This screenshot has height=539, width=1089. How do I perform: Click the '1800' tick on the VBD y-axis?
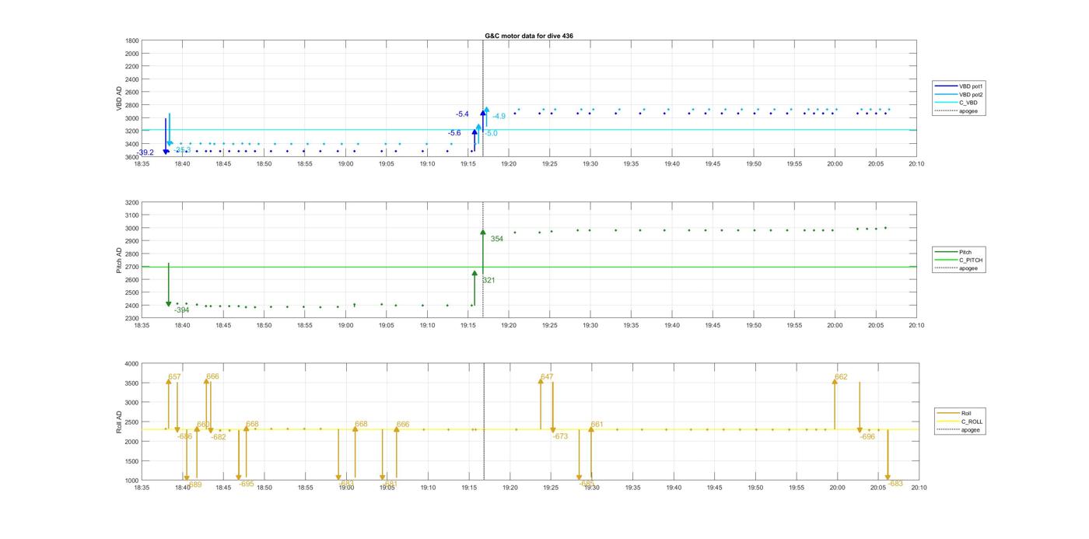[132, 40]
